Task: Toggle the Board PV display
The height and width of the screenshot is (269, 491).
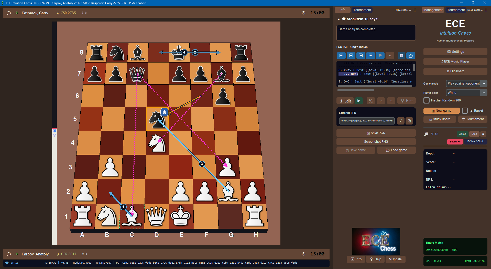Action: pyautogui.click(x=455, y=141)
